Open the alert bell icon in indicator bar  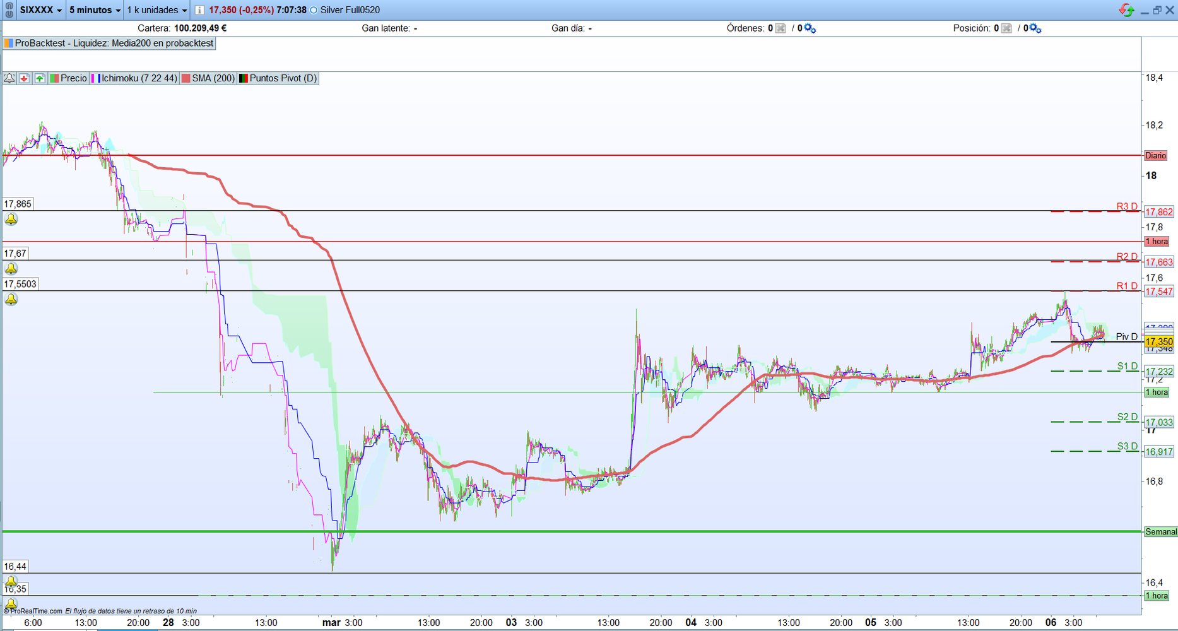[x=9, y=78]
